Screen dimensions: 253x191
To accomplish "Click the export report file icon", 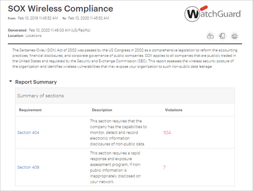I will pos(222,36).
